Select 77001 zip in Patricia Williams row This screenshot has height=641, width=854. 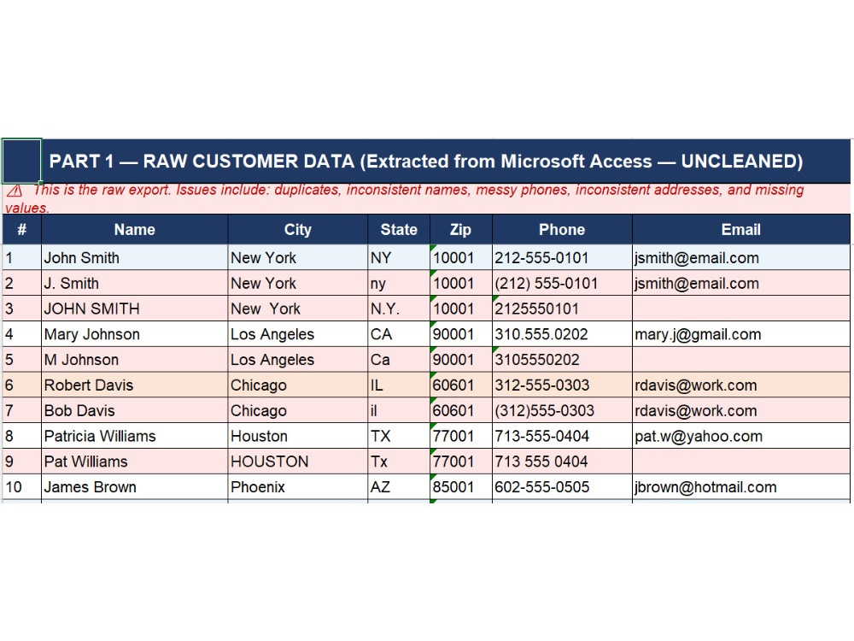(x=461, y=436)
